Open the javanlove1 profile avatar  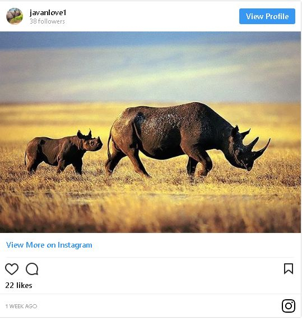[15, 16]
